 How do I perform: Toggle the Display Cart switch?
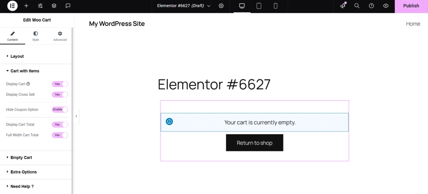60,84
